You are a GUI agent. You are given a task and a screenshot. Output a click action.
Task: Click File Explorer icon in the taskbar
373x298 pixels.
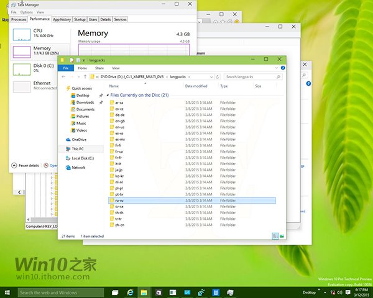click(x=144, y=292)
